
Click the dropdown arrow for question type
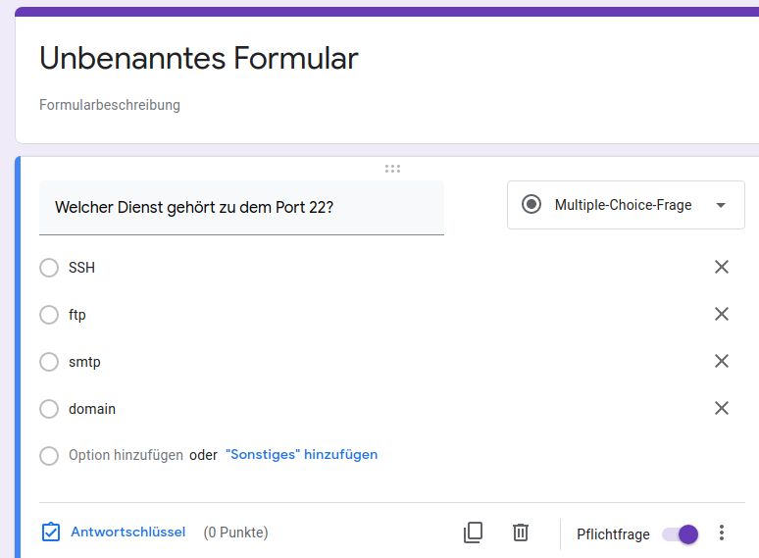721,206
